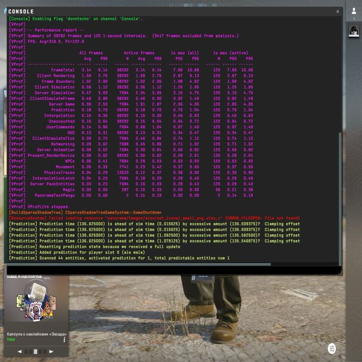Select the 'Networking' row label
The height and width of the screenshot is (362, 362).
click(x=63, y=144)
